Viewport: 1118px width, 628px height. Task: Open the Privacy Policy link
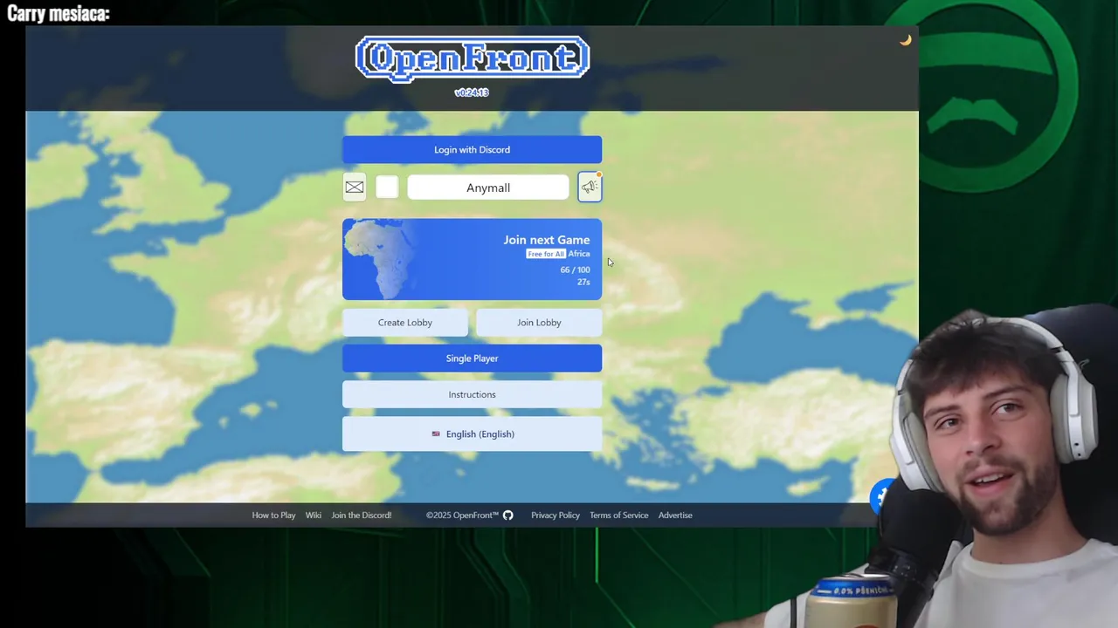point(556,515)
